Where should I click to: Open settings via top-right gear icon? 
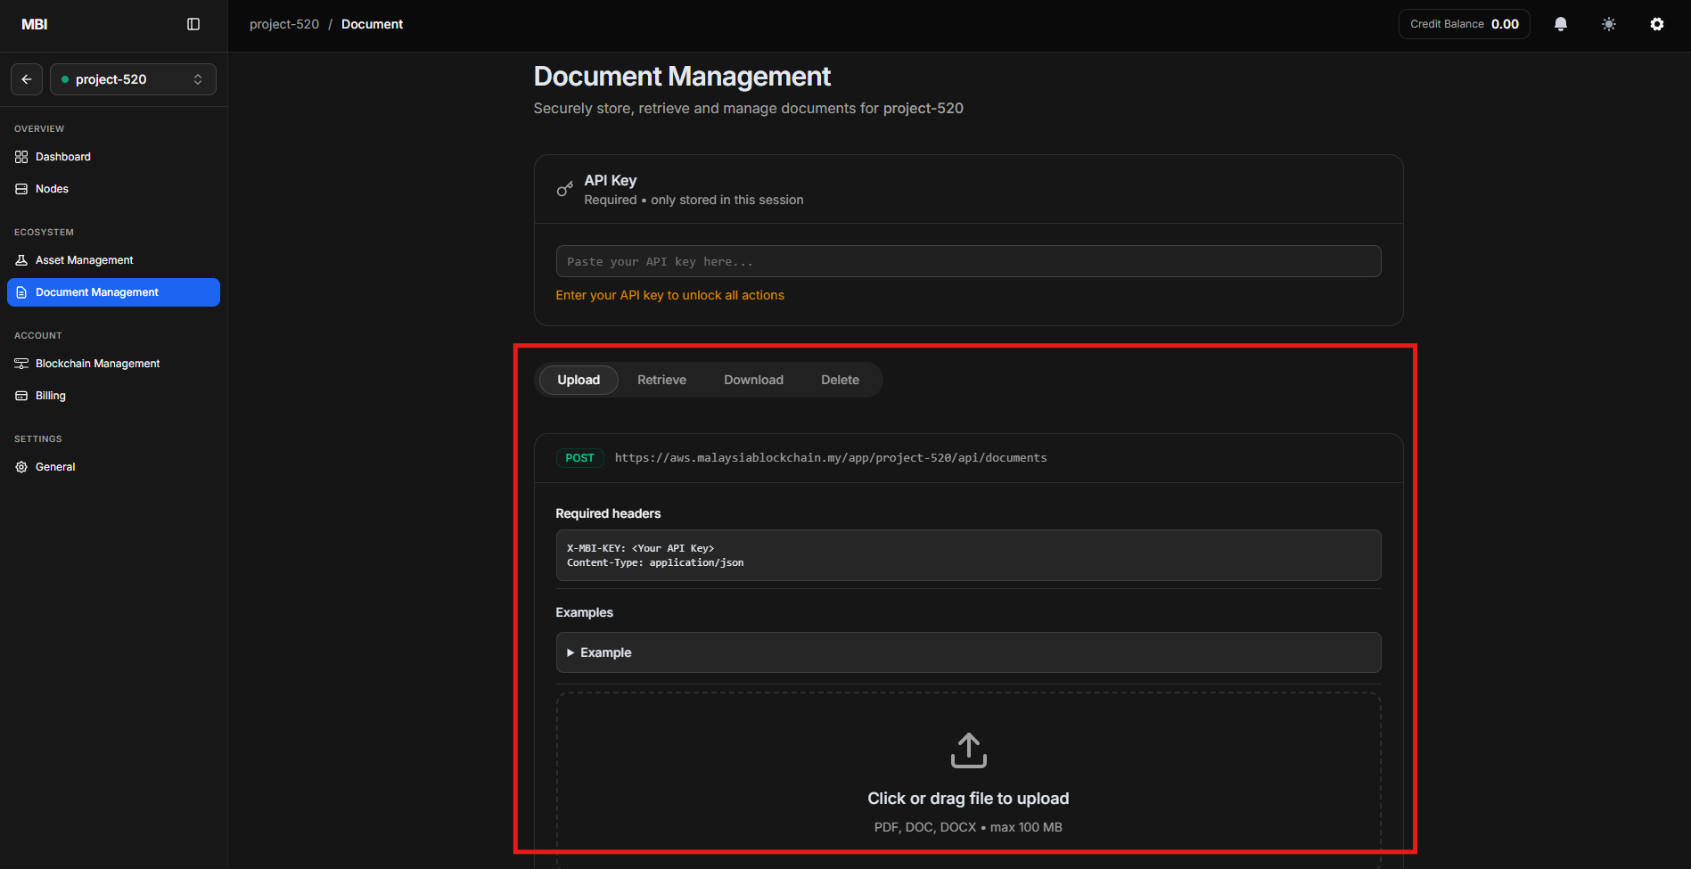click(1656, 24)
